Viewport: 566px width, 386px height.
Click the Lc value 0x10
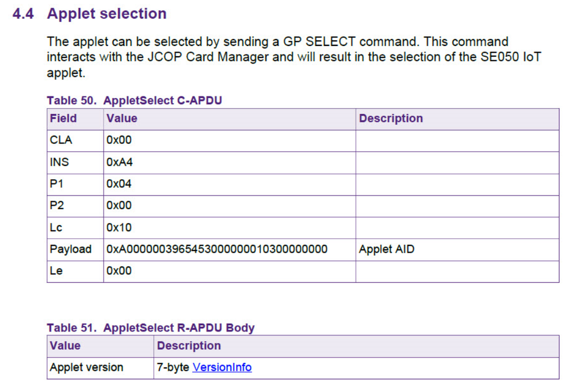(x=119, y=227)
